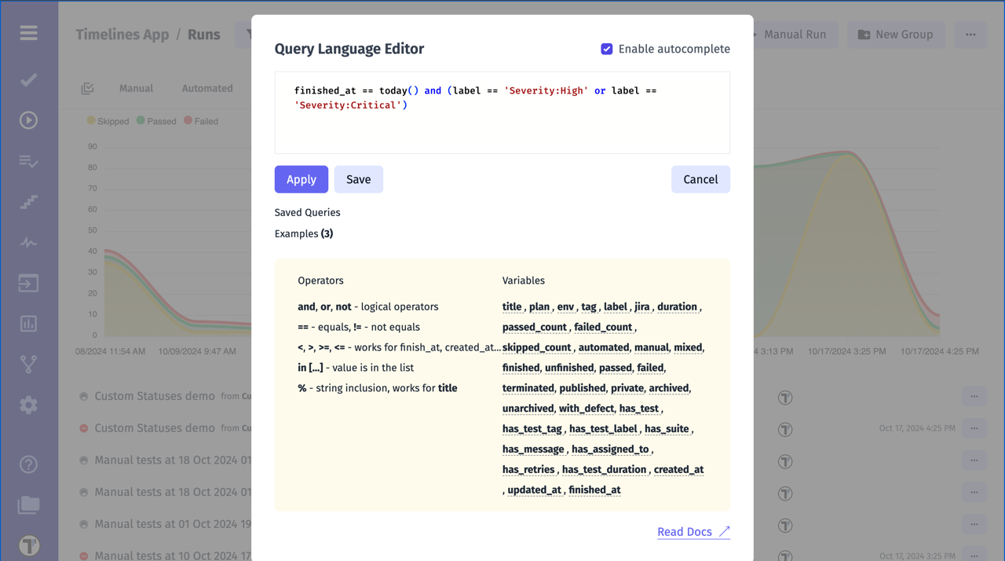Open Analytics via the bar chart icon
This screenshot has height=561, width=1005.
(x=28, y=324)
